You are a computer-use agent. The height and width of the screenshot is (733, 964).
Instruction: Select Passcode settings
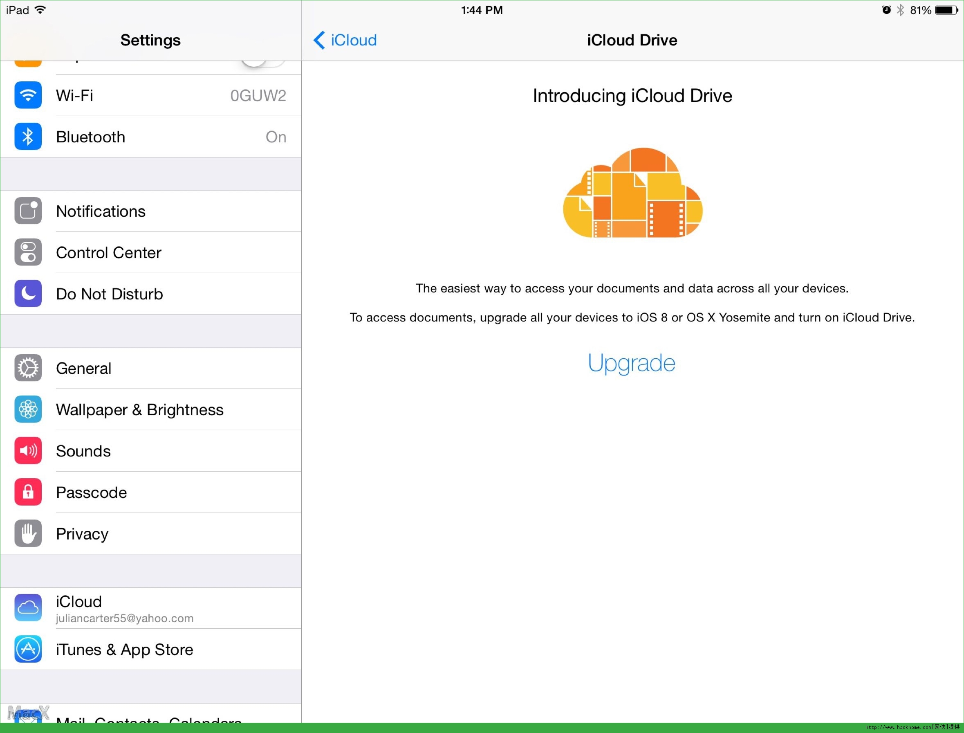[151, 492]
